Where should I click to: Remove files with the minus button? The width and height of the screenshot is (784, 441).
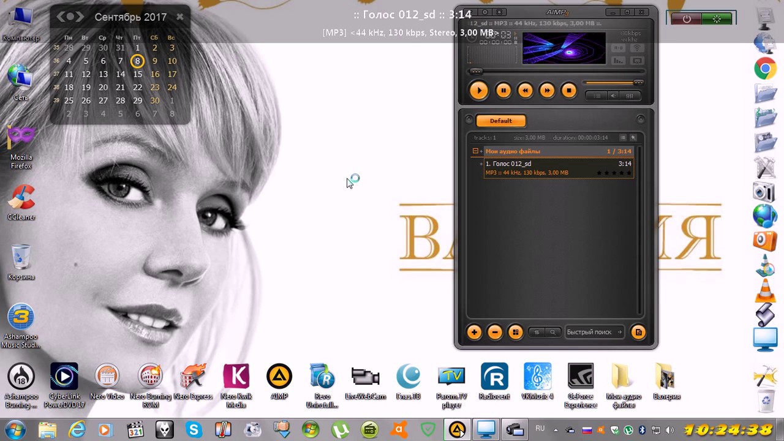(x=495, y=332)
